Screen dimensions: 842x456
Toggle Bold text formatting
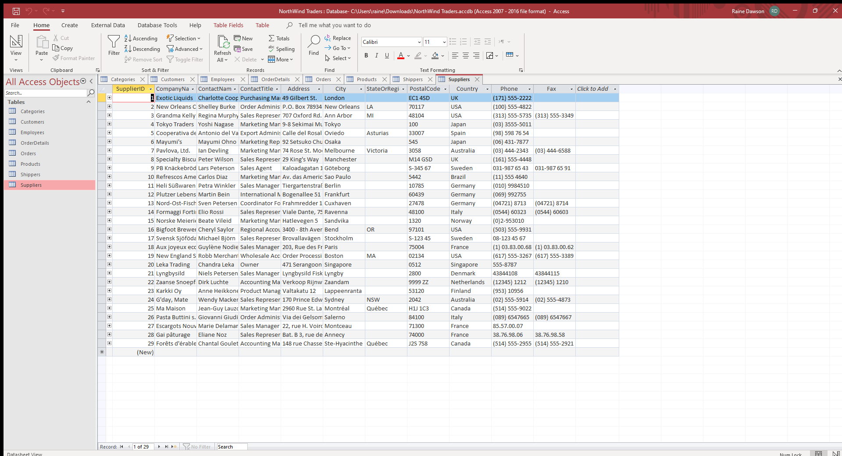[x=366, y=56]
